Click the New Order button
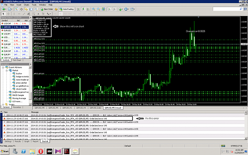This screenshot has height=155, width=248. (x=47, y=9)
